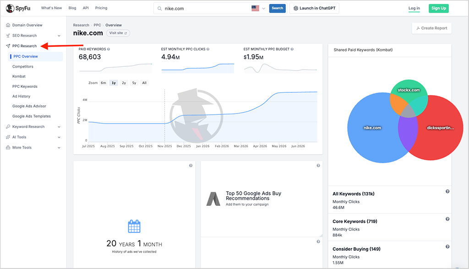This screenshot has height=269, width=469.
Task: Click the Keyword Research key icon
Action: 8,127
